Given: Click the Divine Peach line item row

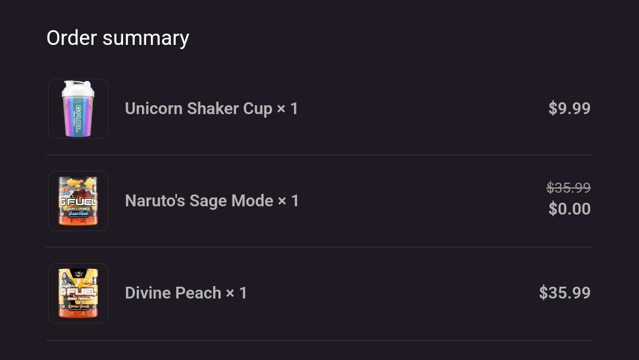Looking at the screenshot, I should (x=319, y=293).
